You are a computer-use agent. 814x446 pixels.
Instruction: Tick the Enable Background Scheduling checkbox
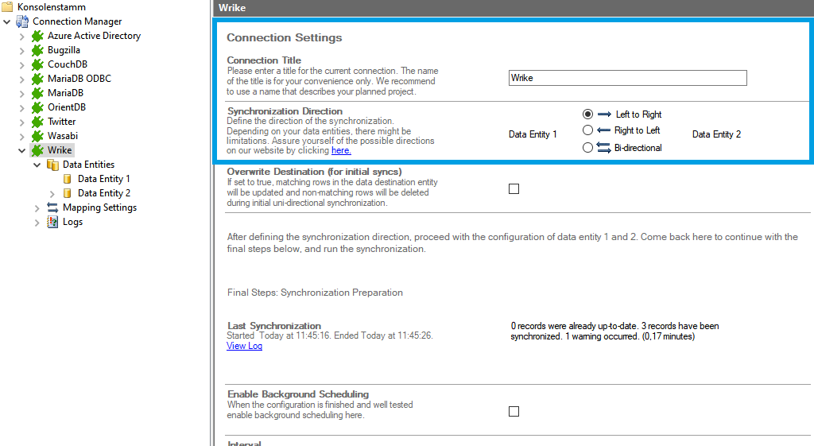coord(514,411)
